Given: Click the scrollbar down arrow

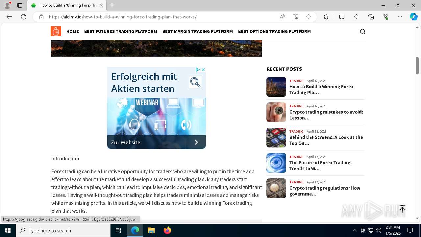Looking at the screenshot, I should pos(417,218).
